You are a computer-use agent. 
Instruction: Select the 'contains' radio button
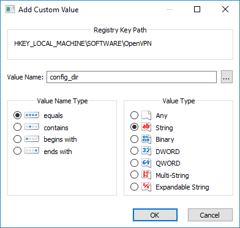click(17, 127)
